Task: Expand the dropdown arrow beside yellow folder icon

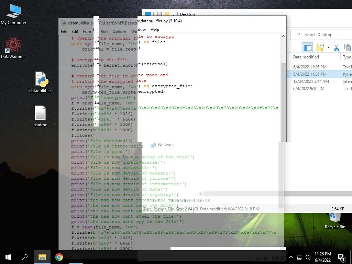Action: [x=328, y=47]
